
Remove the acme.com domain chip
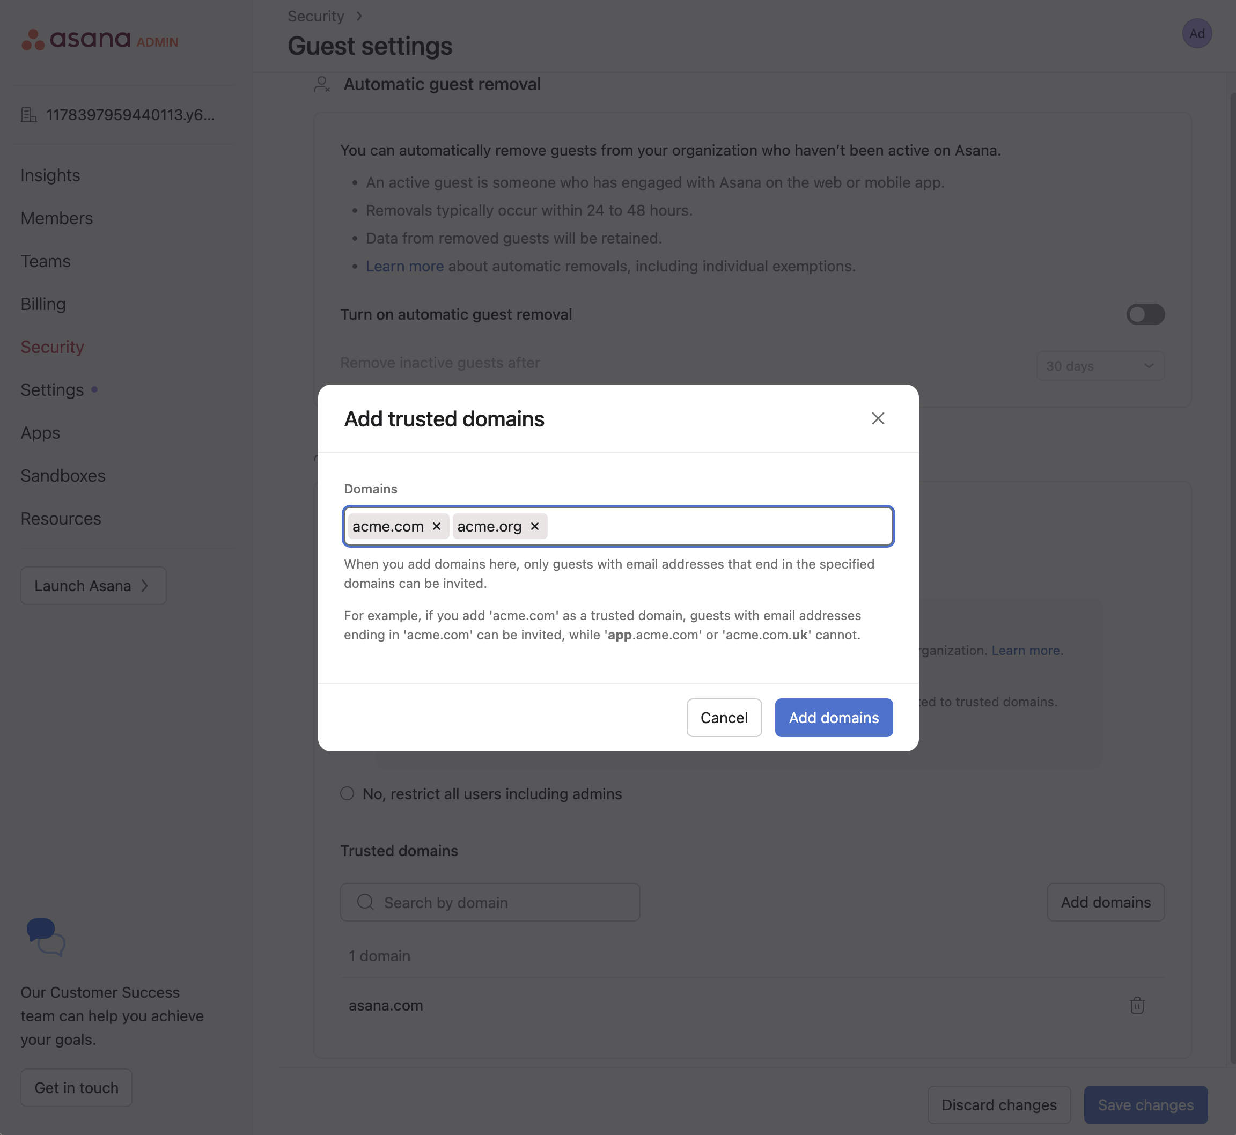[436, 526]
